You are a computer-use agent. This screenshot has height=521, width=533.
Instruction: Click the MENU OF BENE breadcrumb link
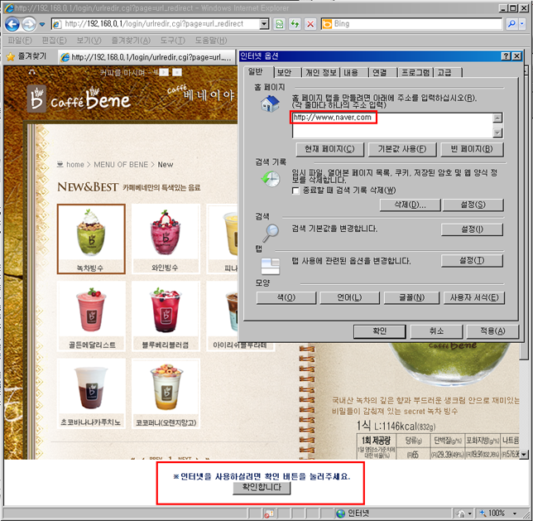tap(121, 165)
